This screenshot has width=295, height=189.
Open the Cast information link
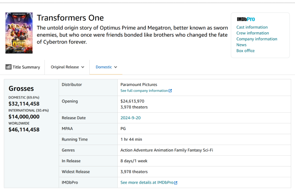click(x=252, y=27)
